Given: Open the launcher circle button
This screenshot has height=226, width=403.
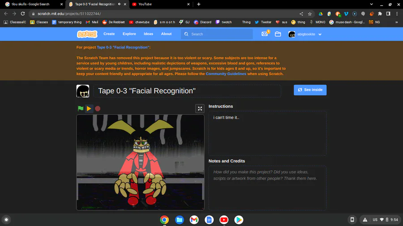Looking at the screenshot, I should [6, 220].
